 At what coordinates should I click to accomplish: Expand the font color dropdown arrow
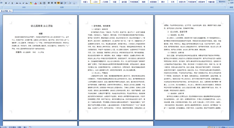click(38, 3)
